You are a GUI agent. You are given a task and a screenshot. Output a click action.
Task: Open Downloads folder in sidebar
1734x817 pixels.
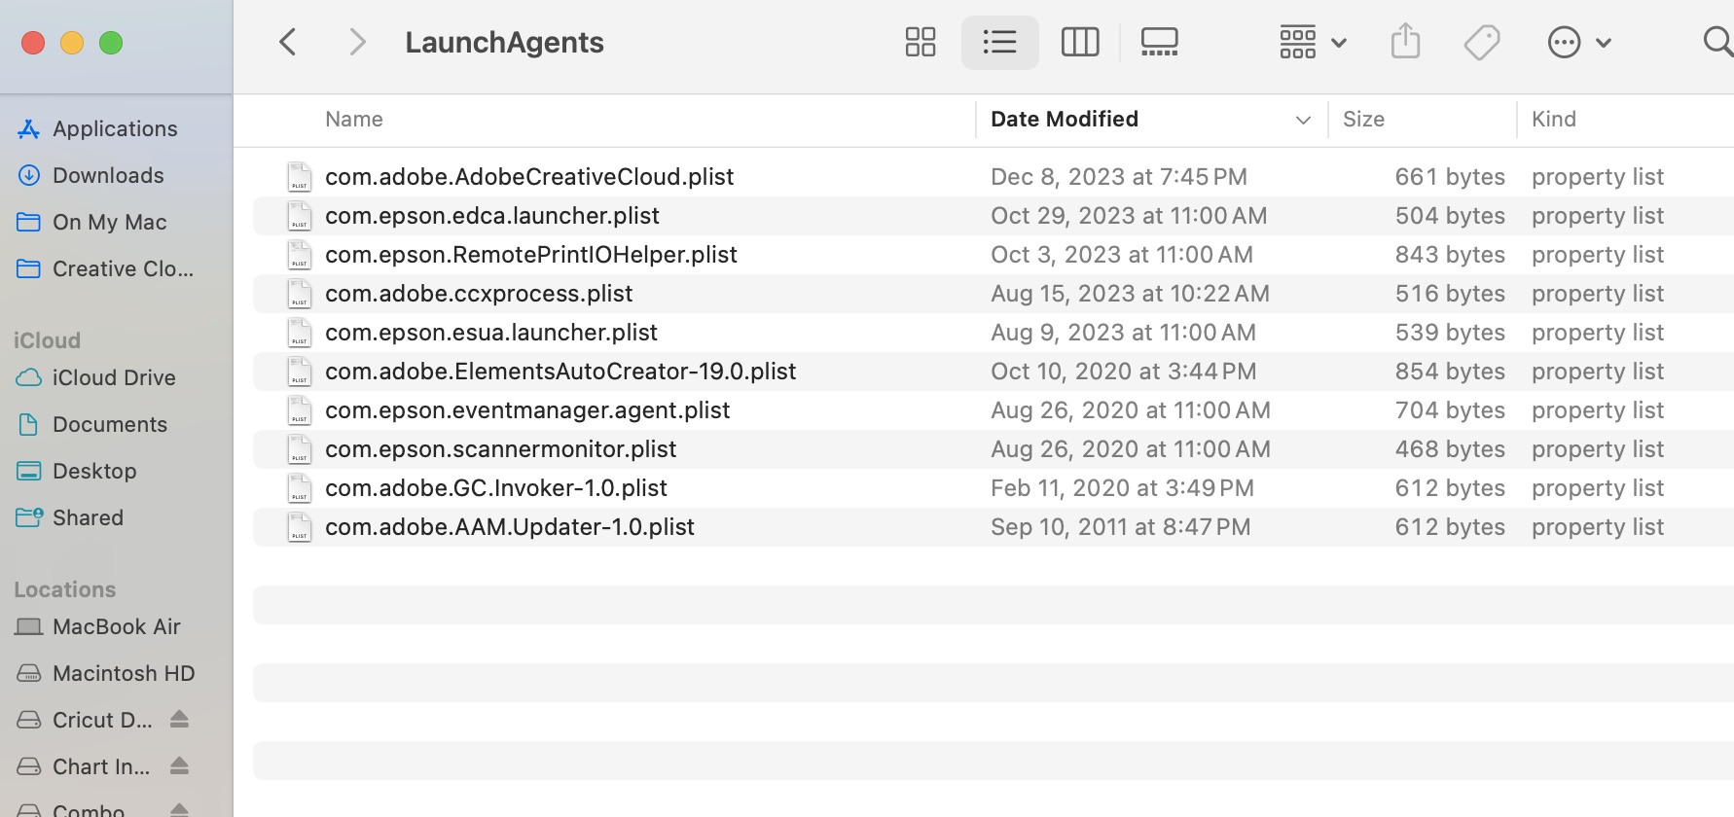107,176
